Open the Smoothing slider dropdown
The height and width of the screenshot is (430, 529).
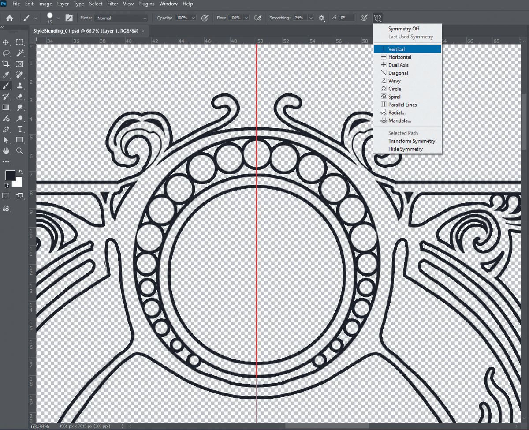click(x=311, y=18)
